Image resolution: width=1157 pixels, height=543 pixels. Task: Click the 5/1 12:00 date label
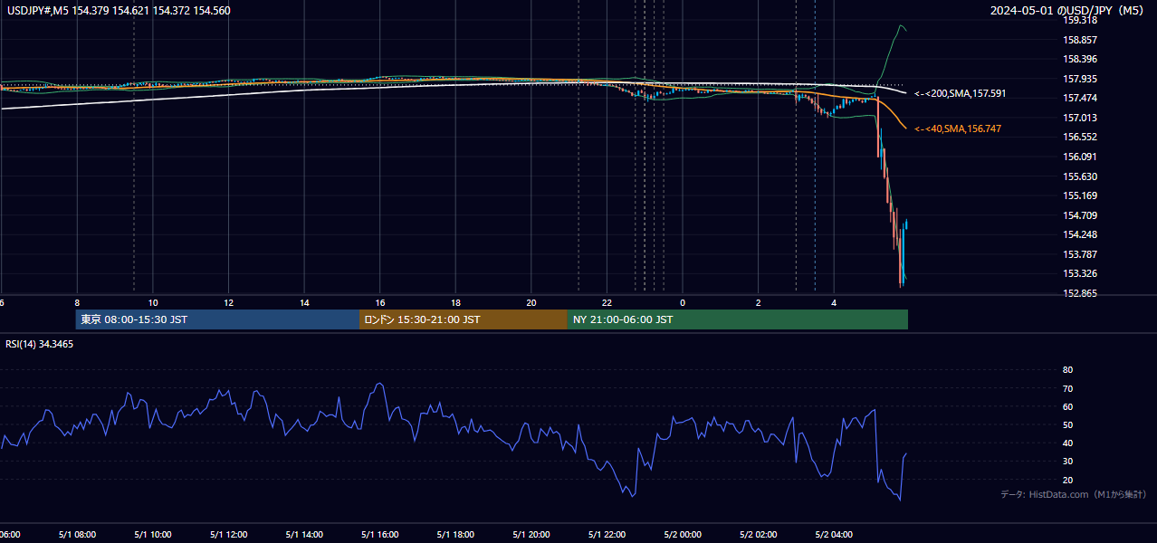[228, 535]
